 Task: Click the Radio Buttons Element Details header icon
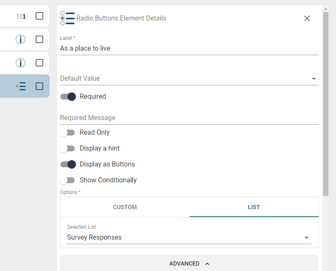[x=67, y=18]
